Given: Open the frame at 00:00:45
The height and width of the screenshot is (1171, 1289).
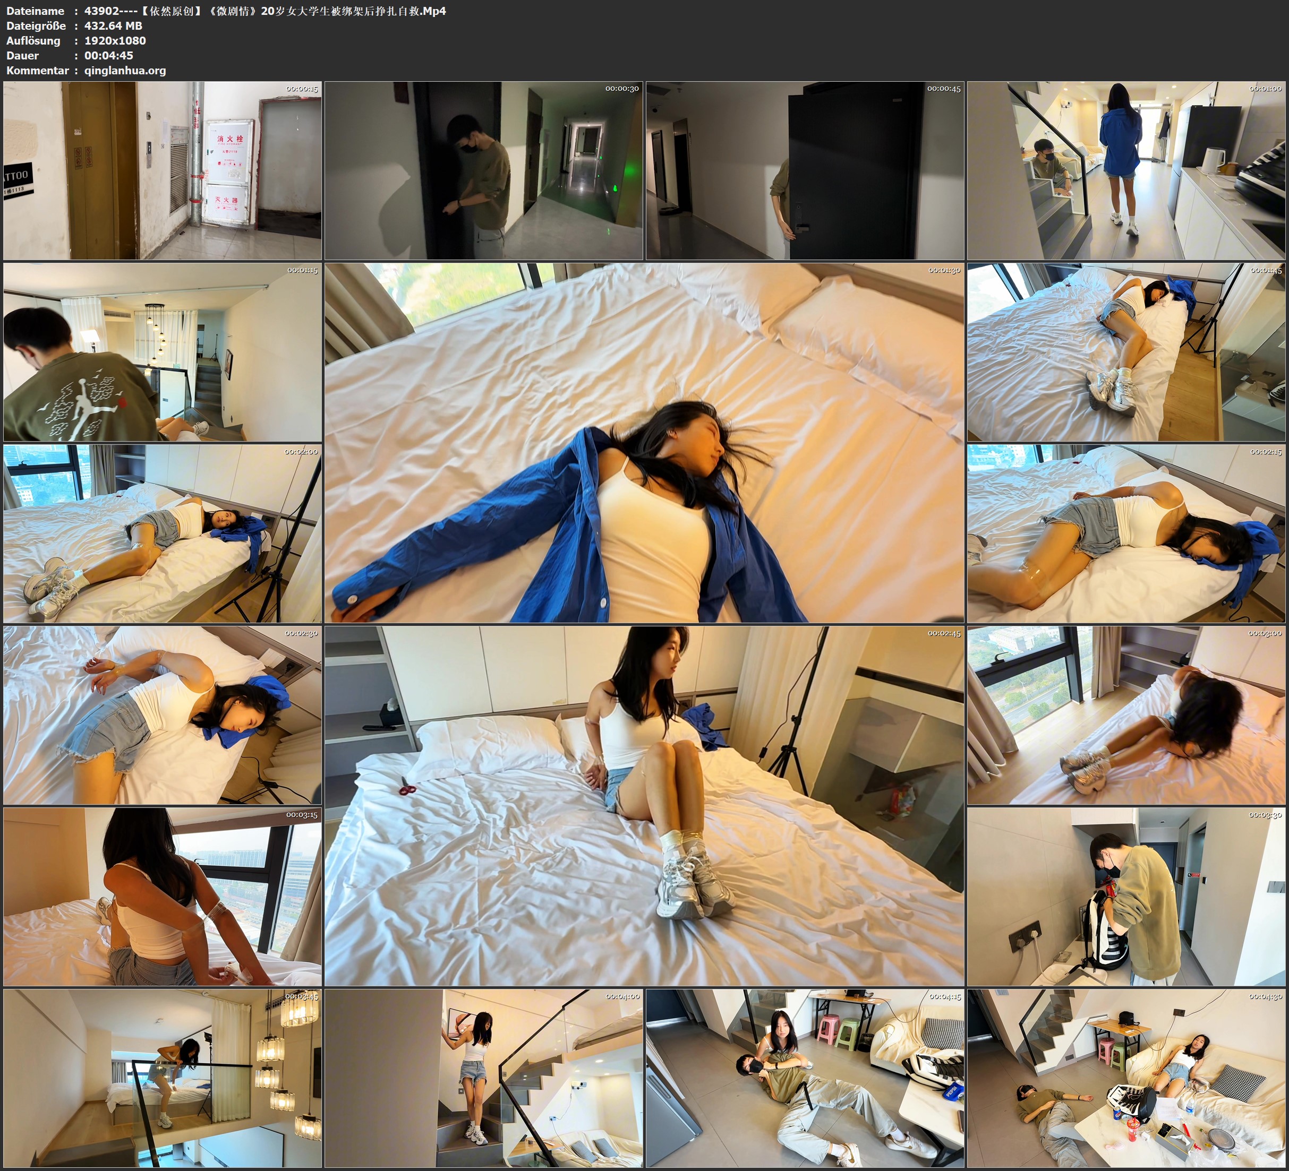Looking at the screenshot, I should coord(804,170).
